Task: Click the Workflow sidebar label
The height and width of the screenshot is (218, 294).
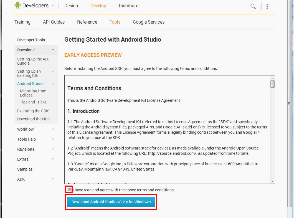Action: pos(25,129)
